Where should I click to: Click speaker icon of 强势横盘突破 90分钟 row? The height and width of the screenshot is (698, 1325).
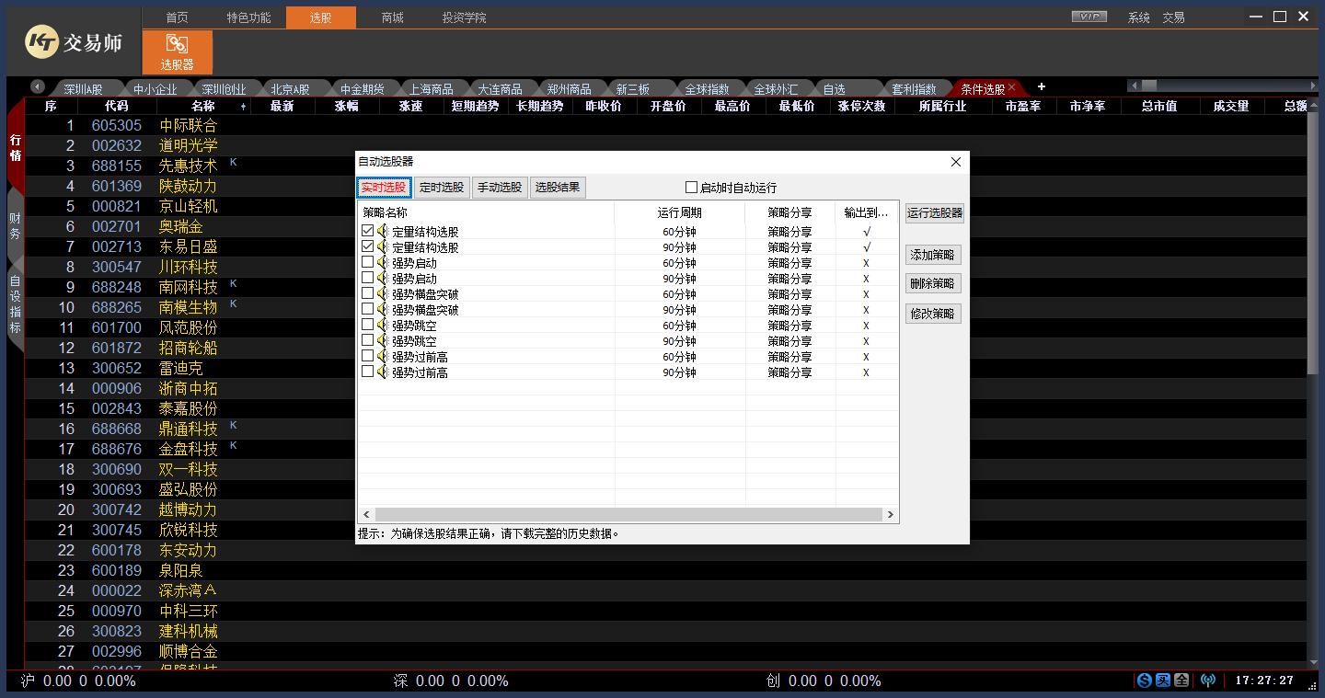click(x=383, y=310)
